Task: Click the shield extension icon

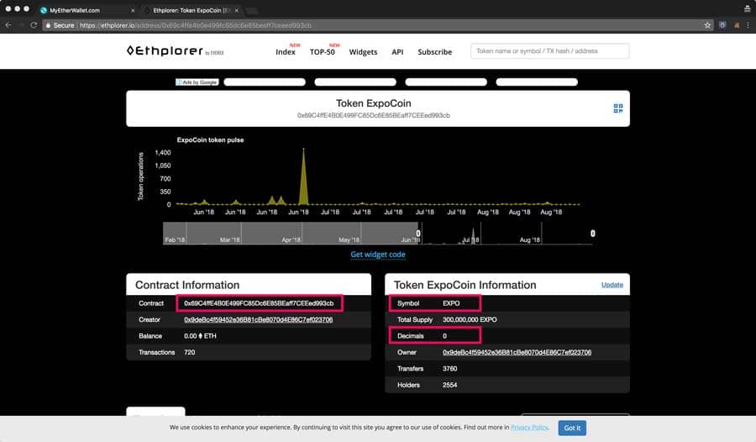Action: tap(722, 25)
